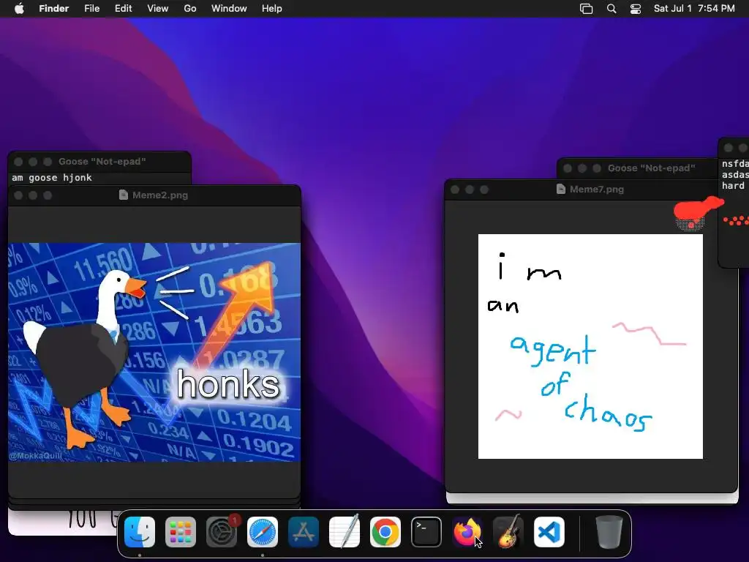This screenshot has width=749, height=562.
Task: Click the 'hard' text in far-right notepad
Action: click(x=733, y=186)
